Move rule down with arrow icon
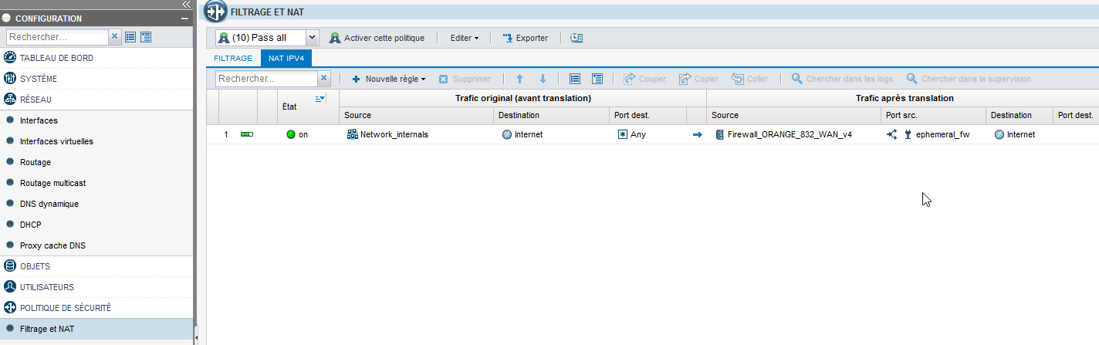This screenshot has width=1099, height=345. tap(543, 79)
